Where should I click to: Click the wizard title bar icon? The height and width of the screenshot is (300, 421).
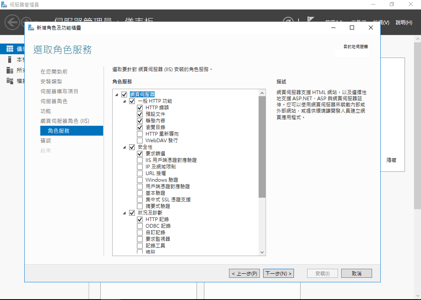31,28
